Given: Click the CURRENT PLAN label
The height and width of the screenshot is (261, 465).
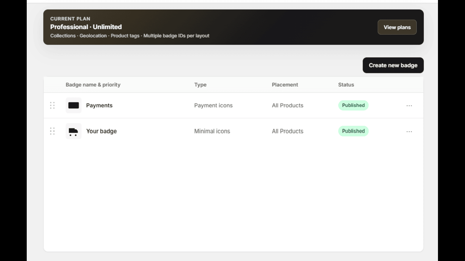Looking at the screenshot, I should point(70,19).
